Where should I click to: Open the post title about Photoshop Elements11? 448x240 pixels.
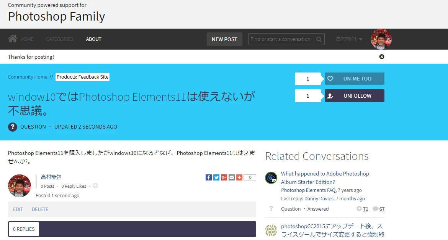(x=131, y=104)
